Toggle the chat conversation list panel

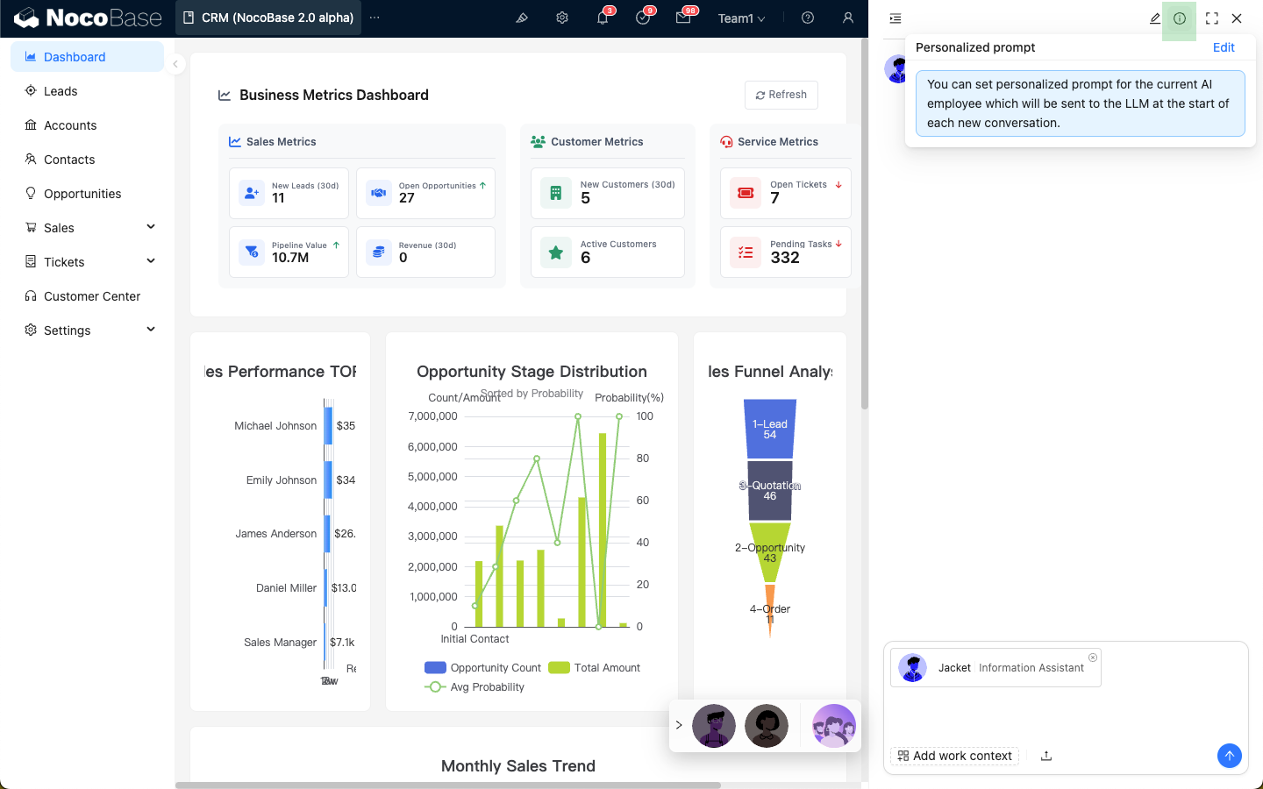pos(895,18)
